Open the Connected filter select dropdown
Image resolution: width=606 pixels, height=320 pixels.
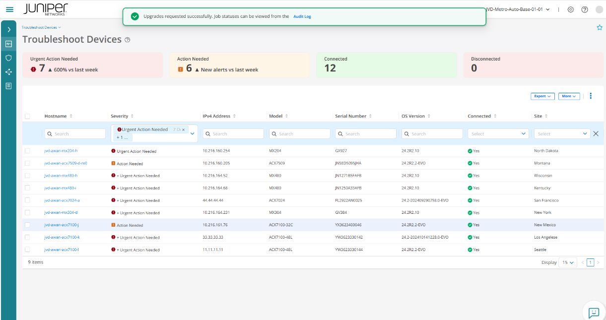click(x=498, y=133)
